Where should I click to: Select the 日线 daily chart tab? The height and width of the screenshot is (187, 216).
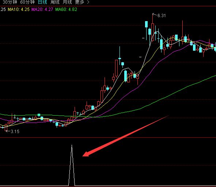pos(42,2)
